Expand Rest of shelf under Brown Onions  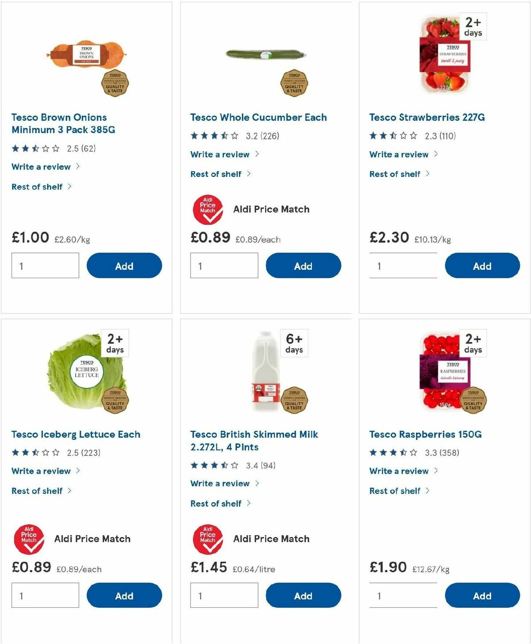point(36,187)
